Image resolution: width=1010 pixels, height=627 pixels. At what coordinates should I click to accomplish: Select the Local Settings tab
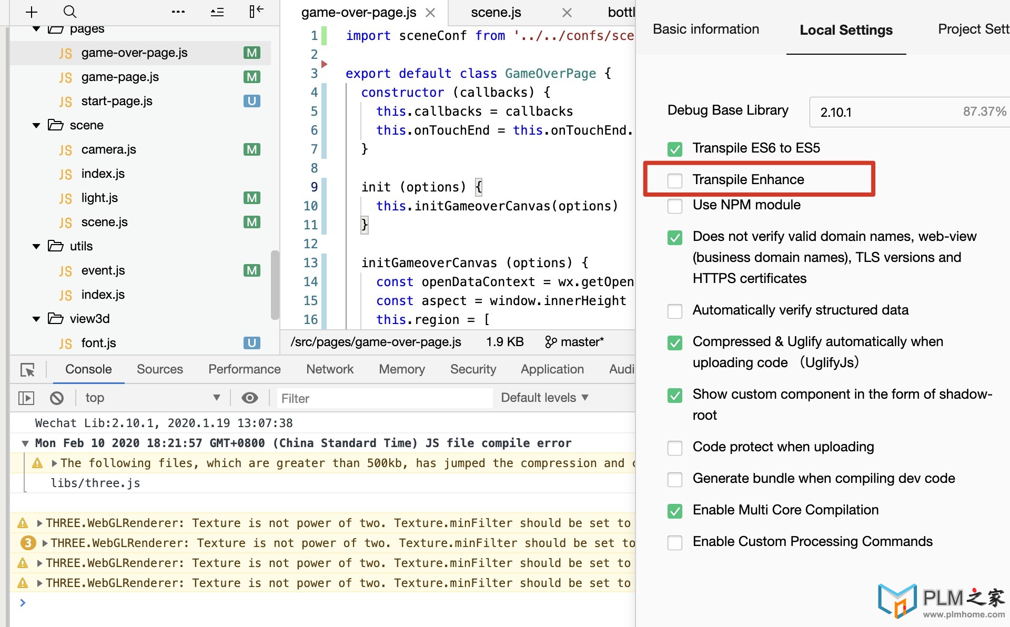tap(846, 30)
